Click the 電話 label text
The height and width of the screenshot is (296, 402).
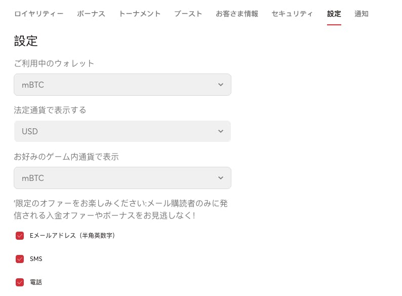36,282
